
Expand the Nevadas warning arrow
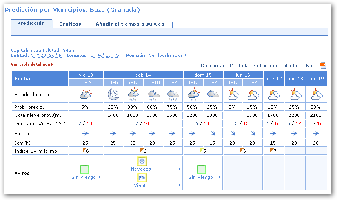[x=180, y=169]
